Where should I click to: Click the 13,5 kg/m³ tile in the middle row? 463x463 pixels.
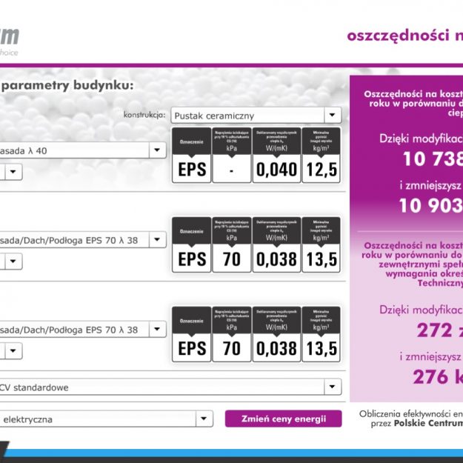[321, 245]
